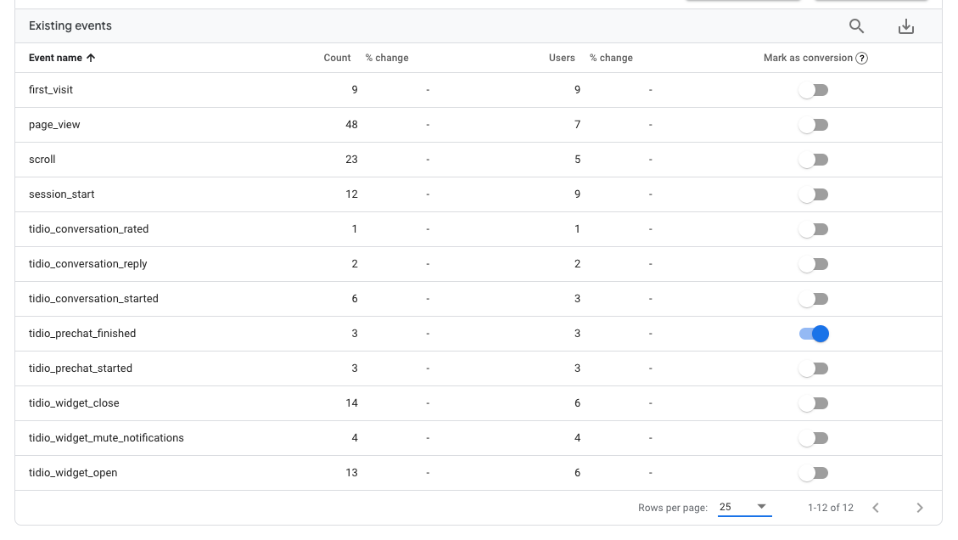Toggle conversion for first_visit
The image size is (958, 540).
click(x=814, y=90)
